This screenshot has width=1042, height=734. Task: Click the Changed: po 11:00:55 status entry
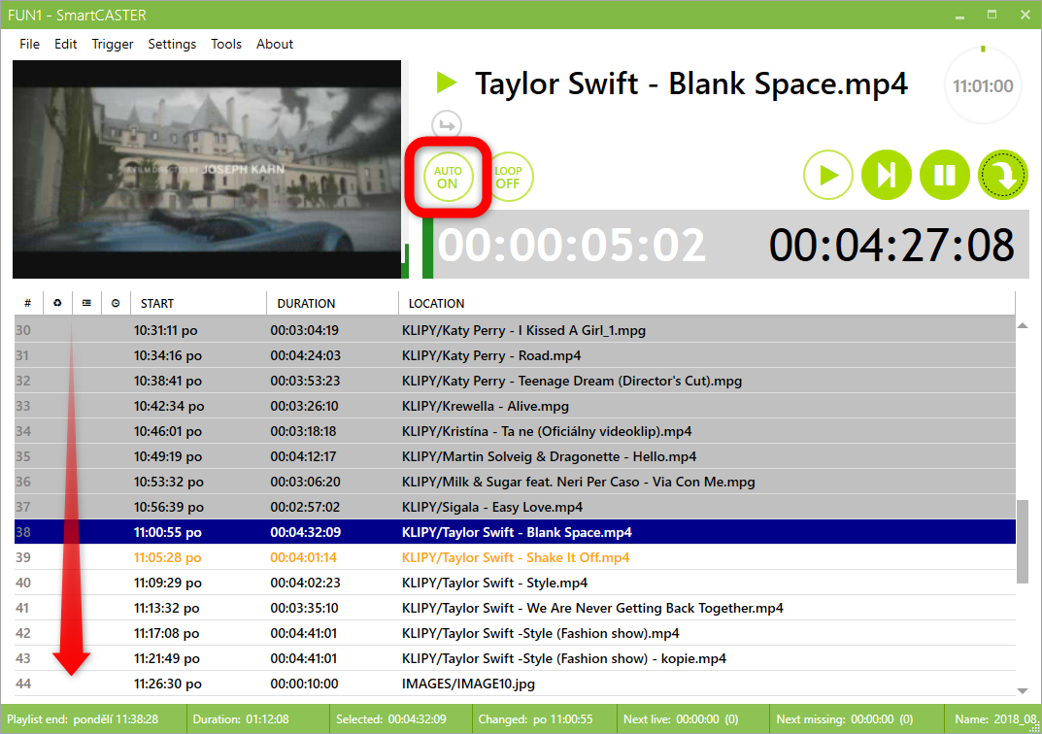click(x=536, y=718)
